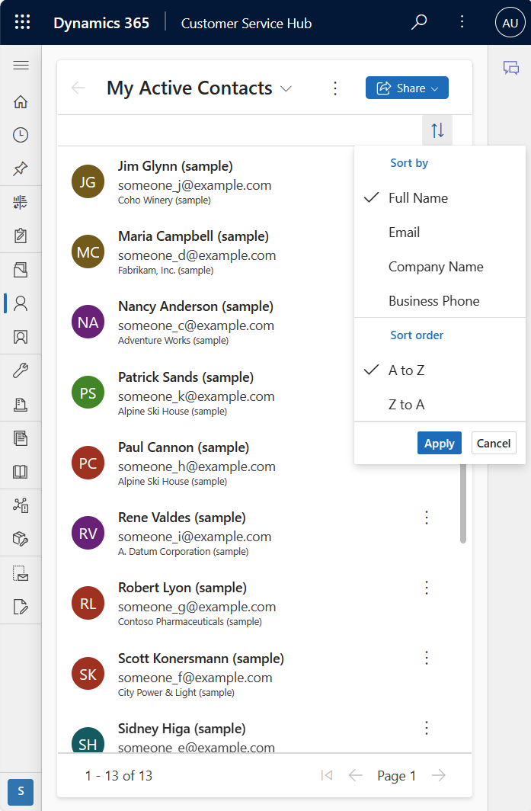The width and height of the screenshot is (531, 811).
Task: Go to previous page arrow
Action: pyautogui.click(x=356, y=775)
